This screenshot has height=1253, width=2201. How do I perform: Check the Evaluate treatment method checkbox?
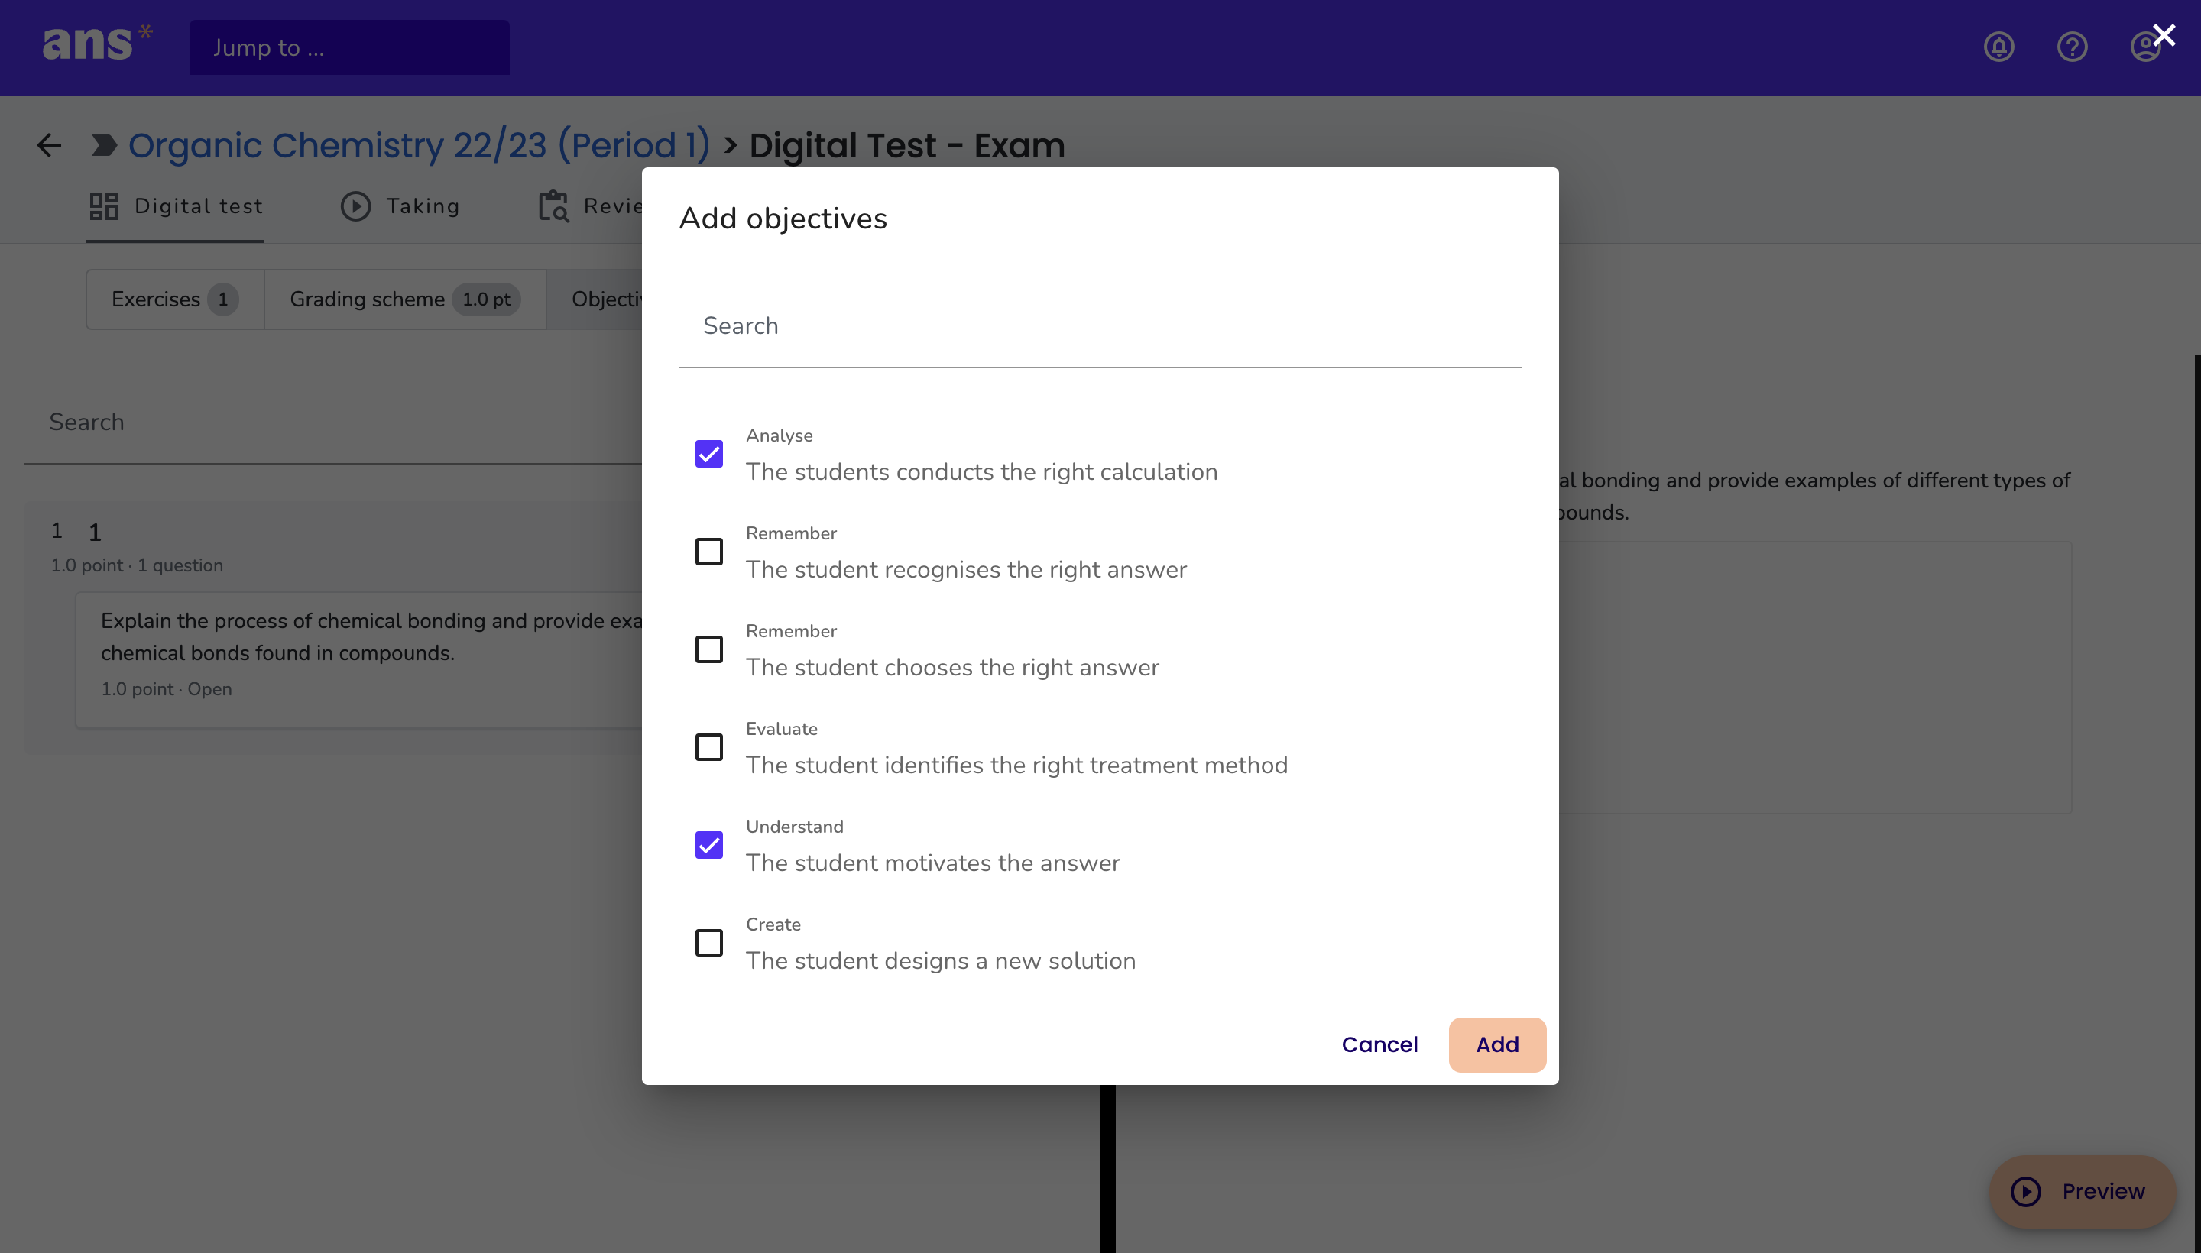(x=708, y=747)
